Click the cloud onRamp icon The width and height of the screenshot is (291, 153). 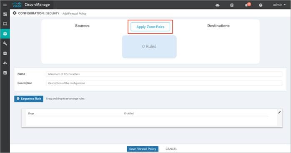[x=218, y=5]
